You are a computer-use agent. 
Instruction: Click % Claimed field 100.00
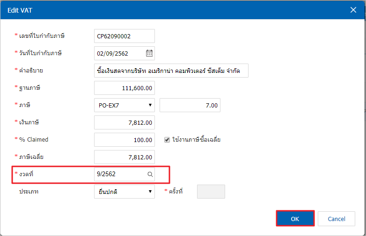click(124, 140)
